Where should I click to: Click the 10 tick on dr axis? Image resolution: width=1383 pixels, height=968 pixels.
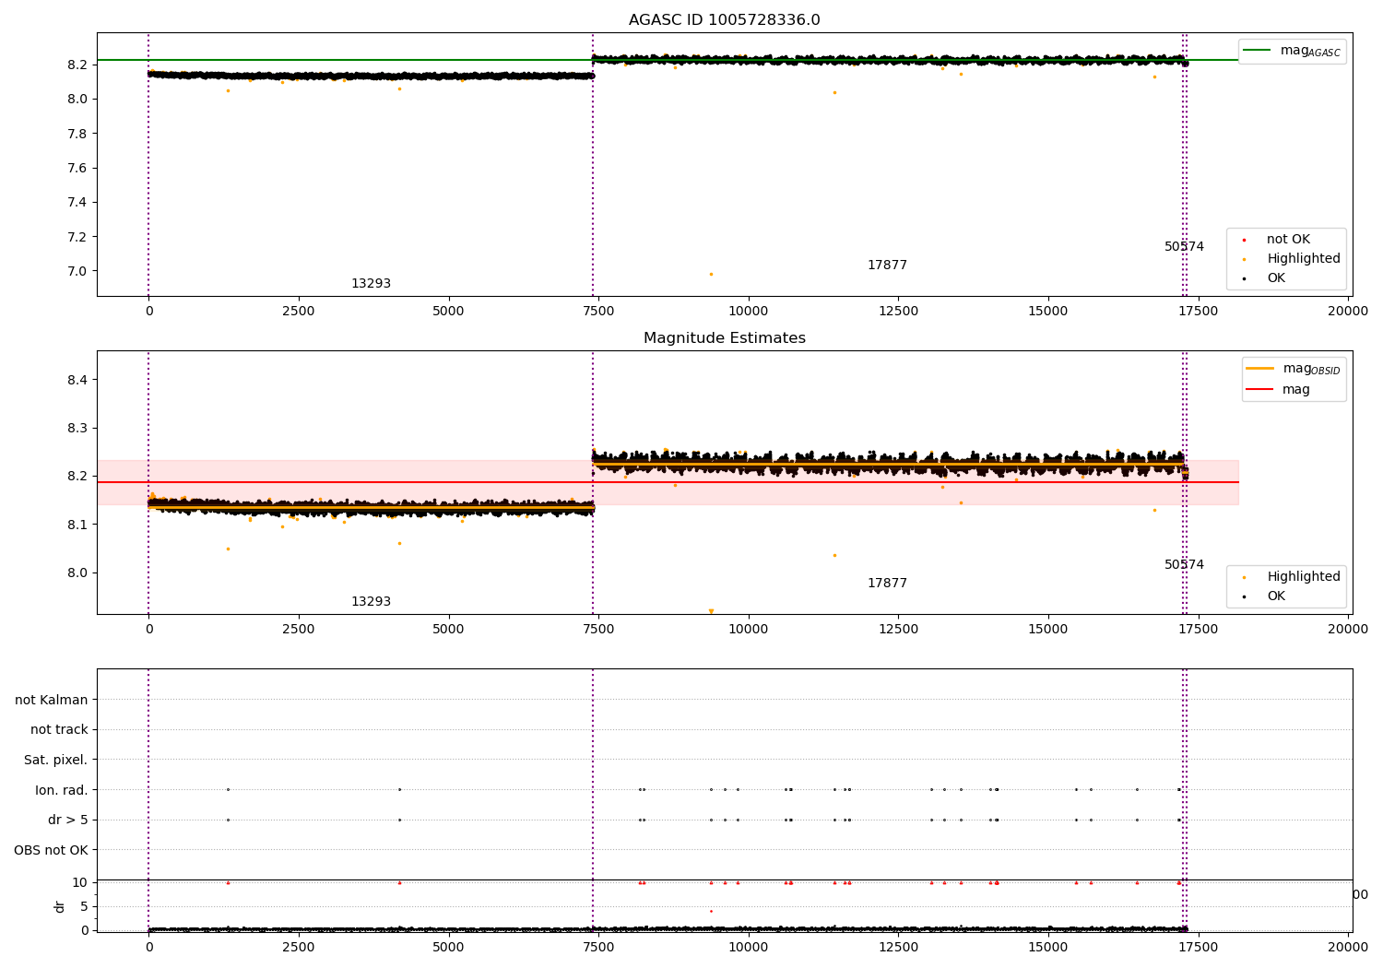(79, 882)
